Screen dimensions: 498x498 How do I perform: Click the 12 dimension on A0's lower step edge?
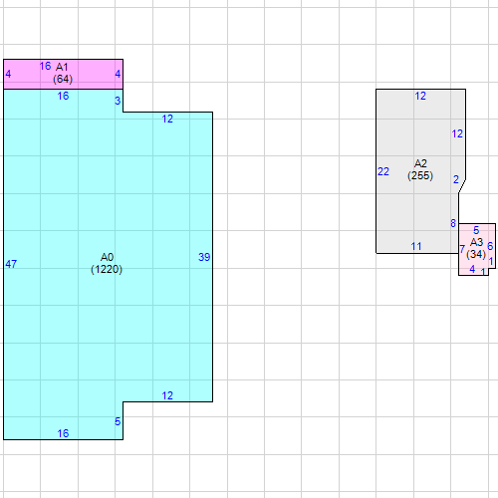167,395
